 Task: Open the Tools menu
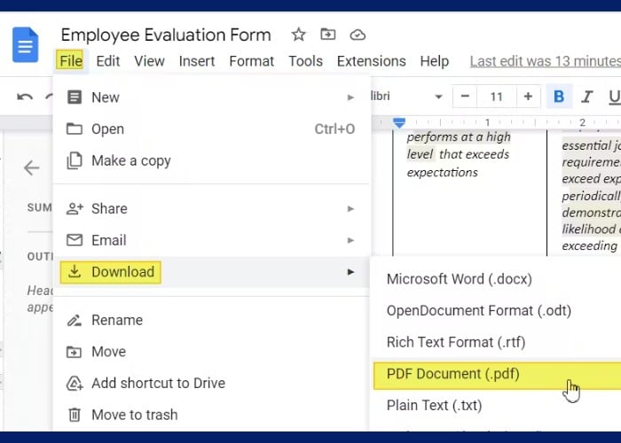tap(305, 61)
